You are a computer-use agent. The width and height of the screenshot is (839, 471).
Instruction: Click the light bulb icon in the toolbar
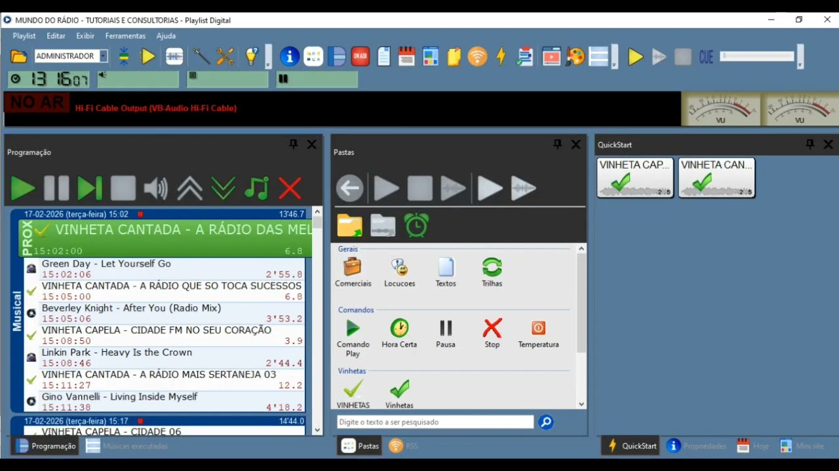tap(252, 56)
